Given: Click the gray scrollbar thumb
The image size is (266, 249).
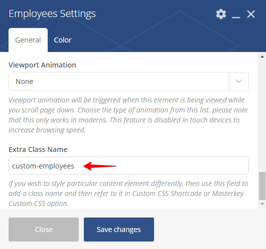Looking at the screenshot, I should [262, 186].
